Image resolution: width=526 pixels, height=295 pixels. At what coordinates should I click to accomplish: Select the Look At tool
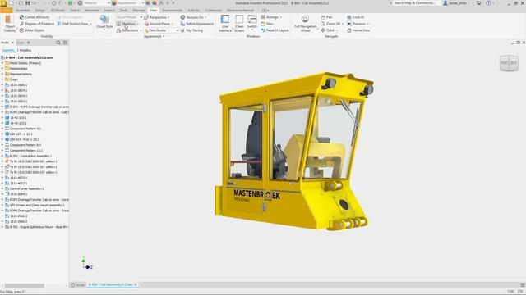[356, 17]
